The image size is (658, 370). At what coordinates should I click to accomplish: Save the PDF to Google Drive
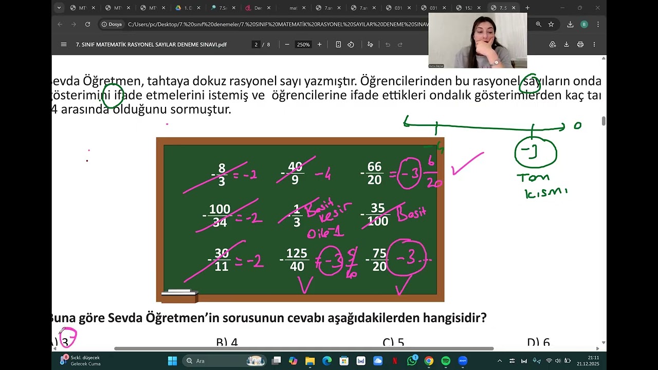point(553,45)
